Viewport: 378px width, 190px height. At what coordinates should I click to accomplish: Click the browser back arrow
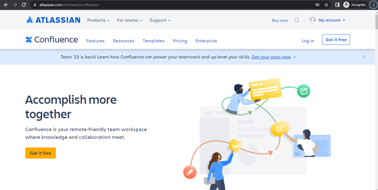[6, 5]
